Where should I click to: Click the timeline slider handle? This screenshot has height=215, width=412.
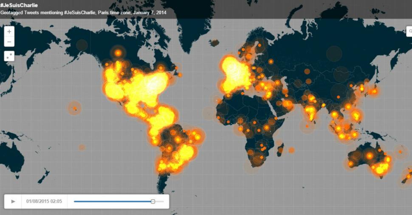click(x=152, y=201)
